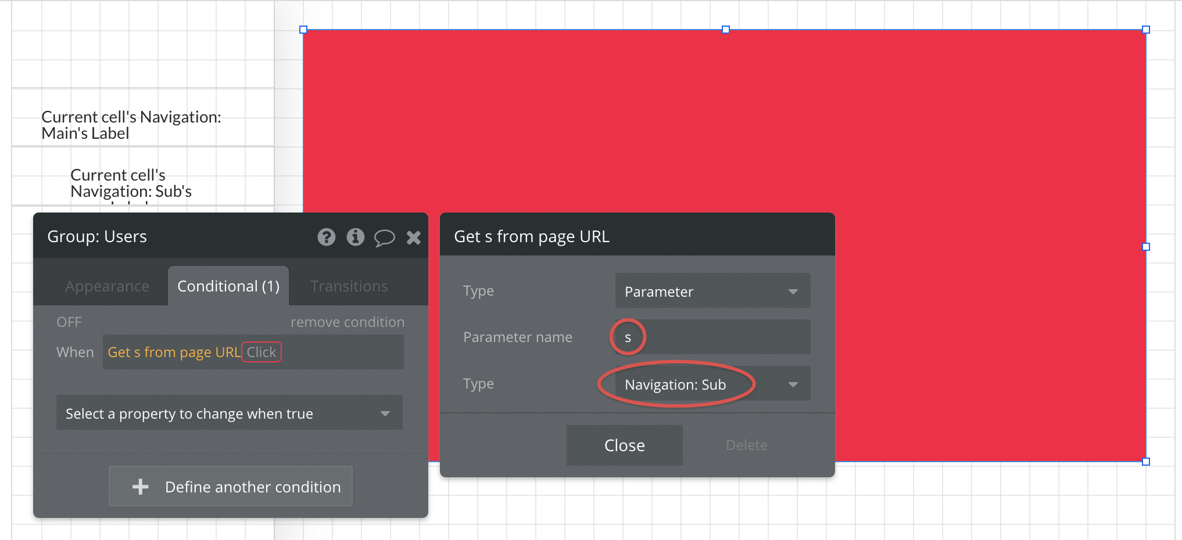Screen dimensions: 1182x540
Task: Open the Parameter type dropdown
Action: point(712,291)
